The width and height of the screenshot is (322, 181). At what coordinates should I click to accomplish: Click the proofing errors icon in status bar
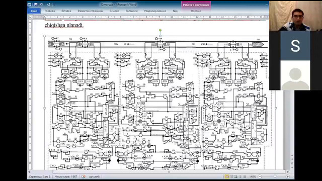tap(83, 176)
